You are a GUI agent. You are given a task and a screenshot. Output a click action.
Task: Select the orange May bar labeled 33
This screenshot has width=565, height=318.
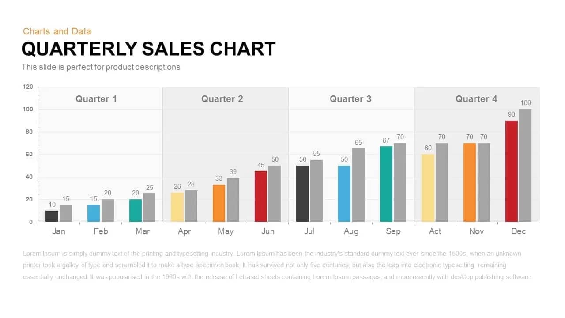[219, 203]
